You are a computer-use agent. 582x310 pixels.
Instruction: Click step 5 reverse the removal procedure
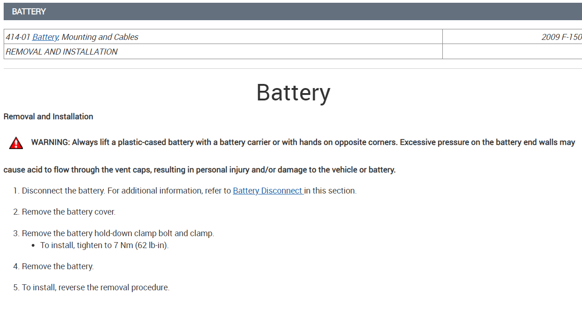pos(96,288)
